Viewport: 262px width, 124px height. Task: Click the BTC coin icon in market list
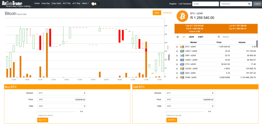(x=181, y=47)
